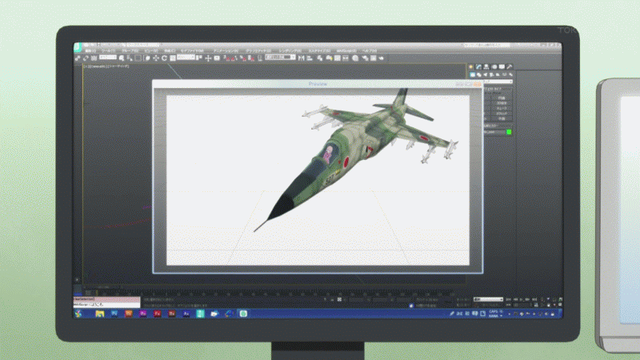Open the Curve Editor icon
This screenshot has height=360, width=640.
pos(337,58)
